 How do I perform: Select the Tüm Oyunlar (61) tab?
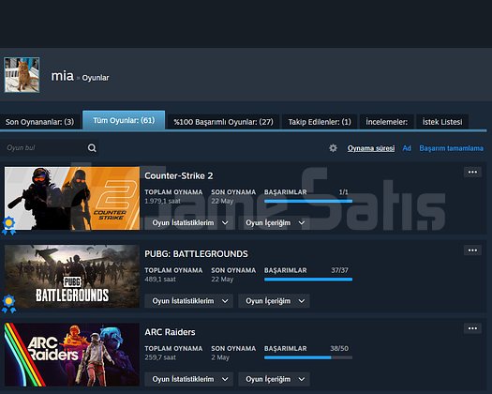(124, 120)
